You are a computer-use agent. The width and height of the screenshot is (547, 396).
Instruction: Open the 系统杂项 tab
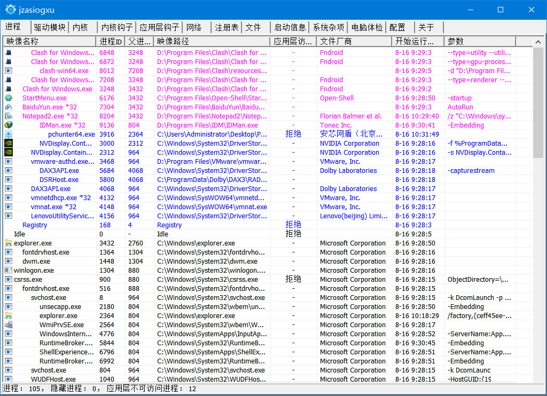point(329,27)
